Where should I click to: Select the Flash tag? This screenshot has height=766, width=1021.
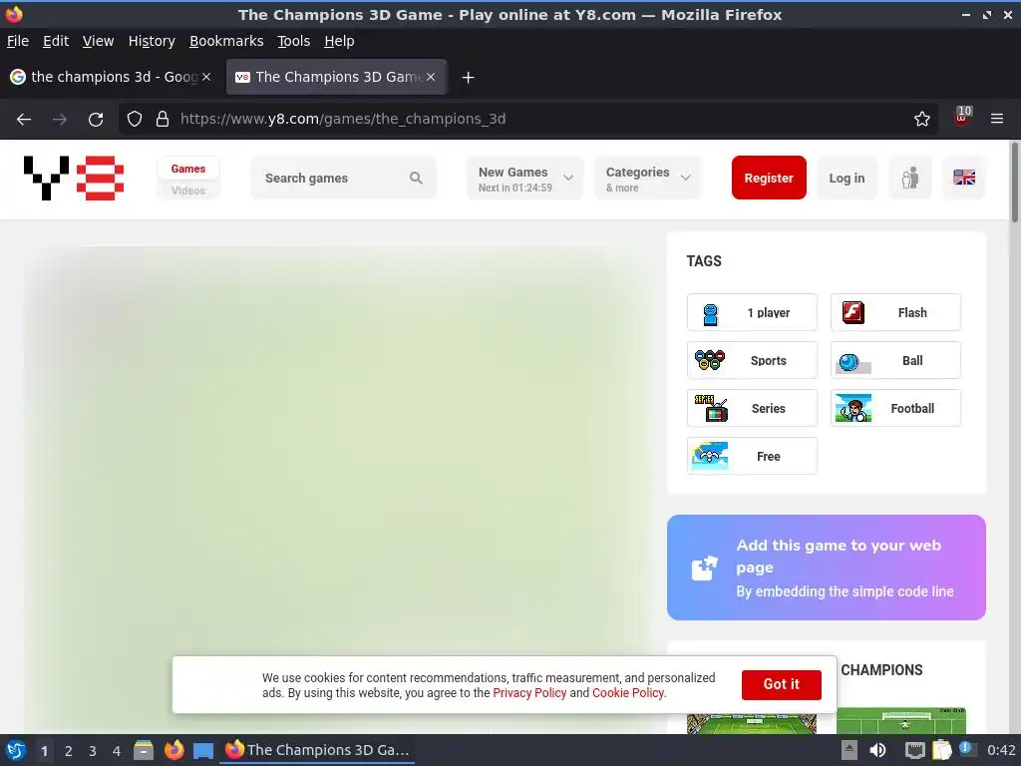tap(895, 312)
